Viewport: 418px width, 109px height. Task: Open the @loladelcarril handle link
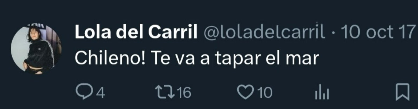point(265,33)
